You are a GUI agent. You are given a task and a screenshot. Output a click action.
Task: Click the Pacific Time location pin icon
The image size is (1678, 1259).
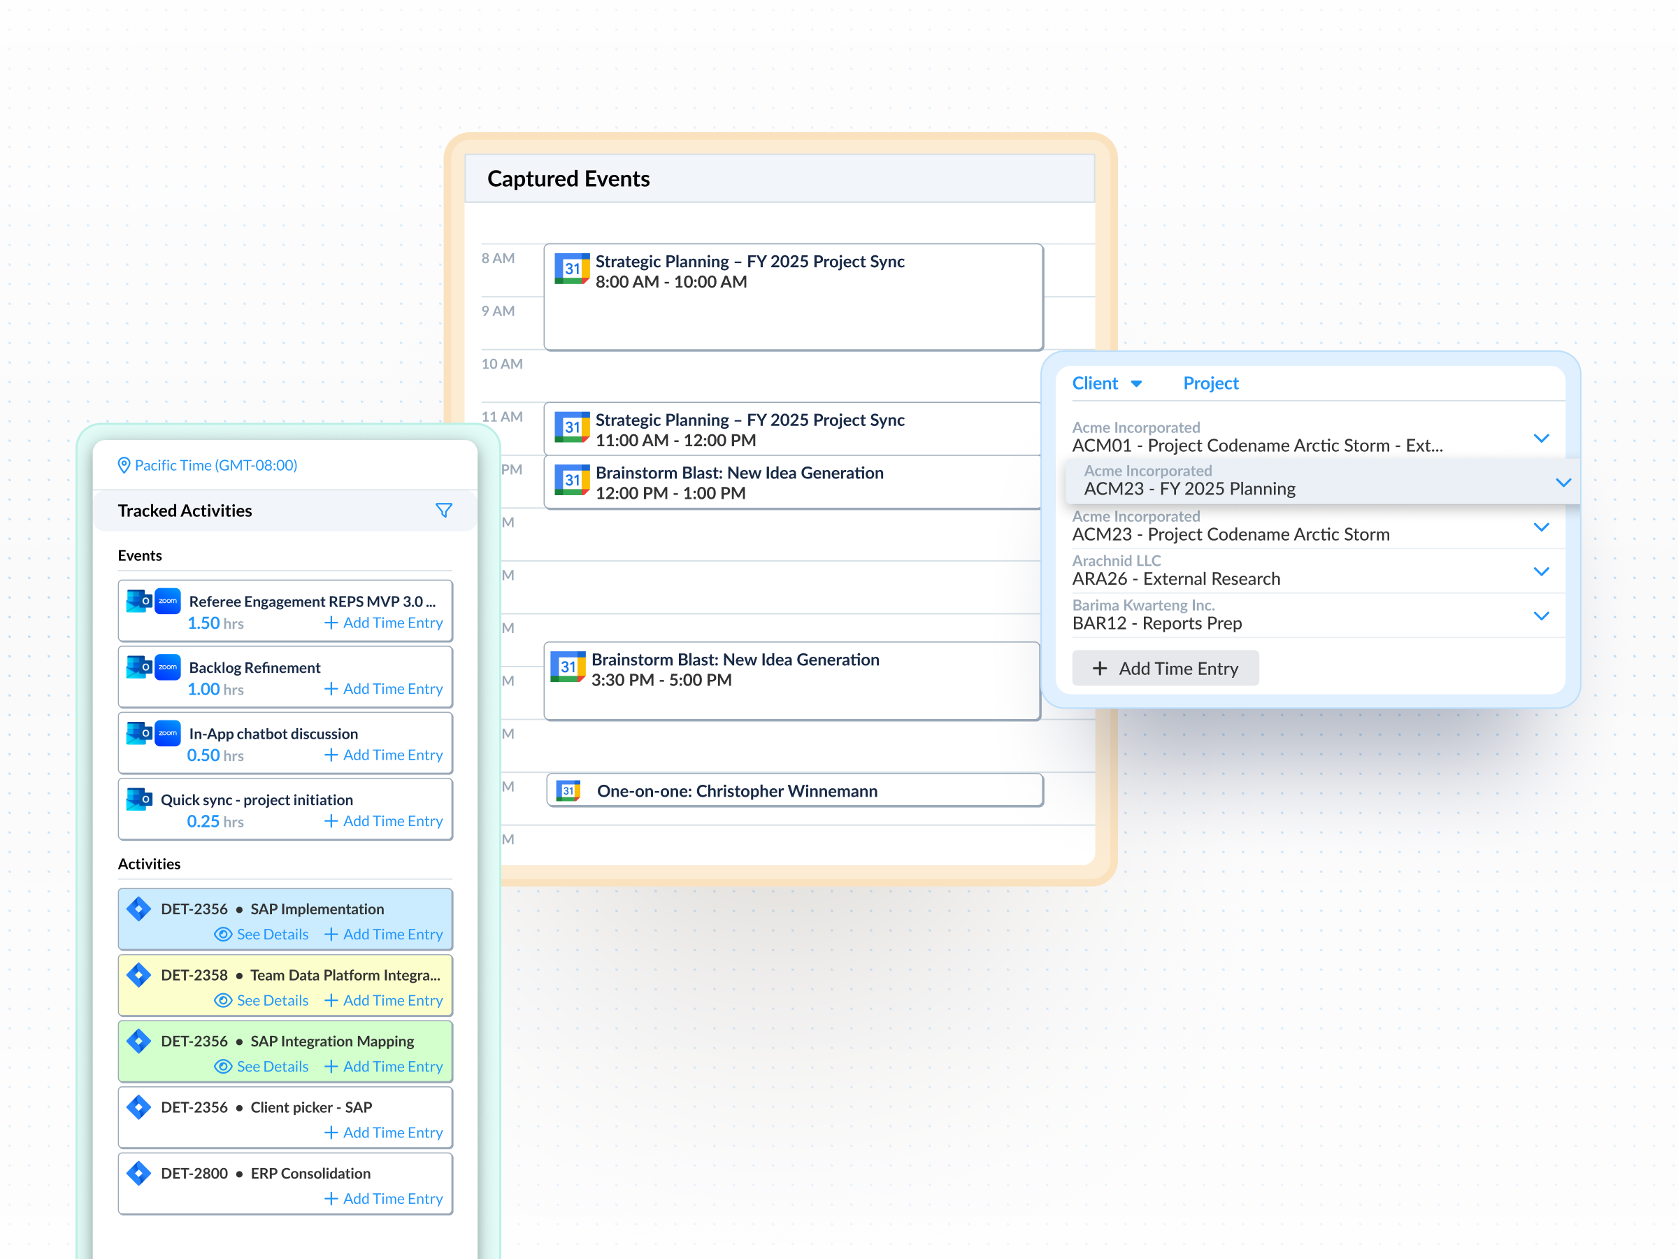(124, 465)
